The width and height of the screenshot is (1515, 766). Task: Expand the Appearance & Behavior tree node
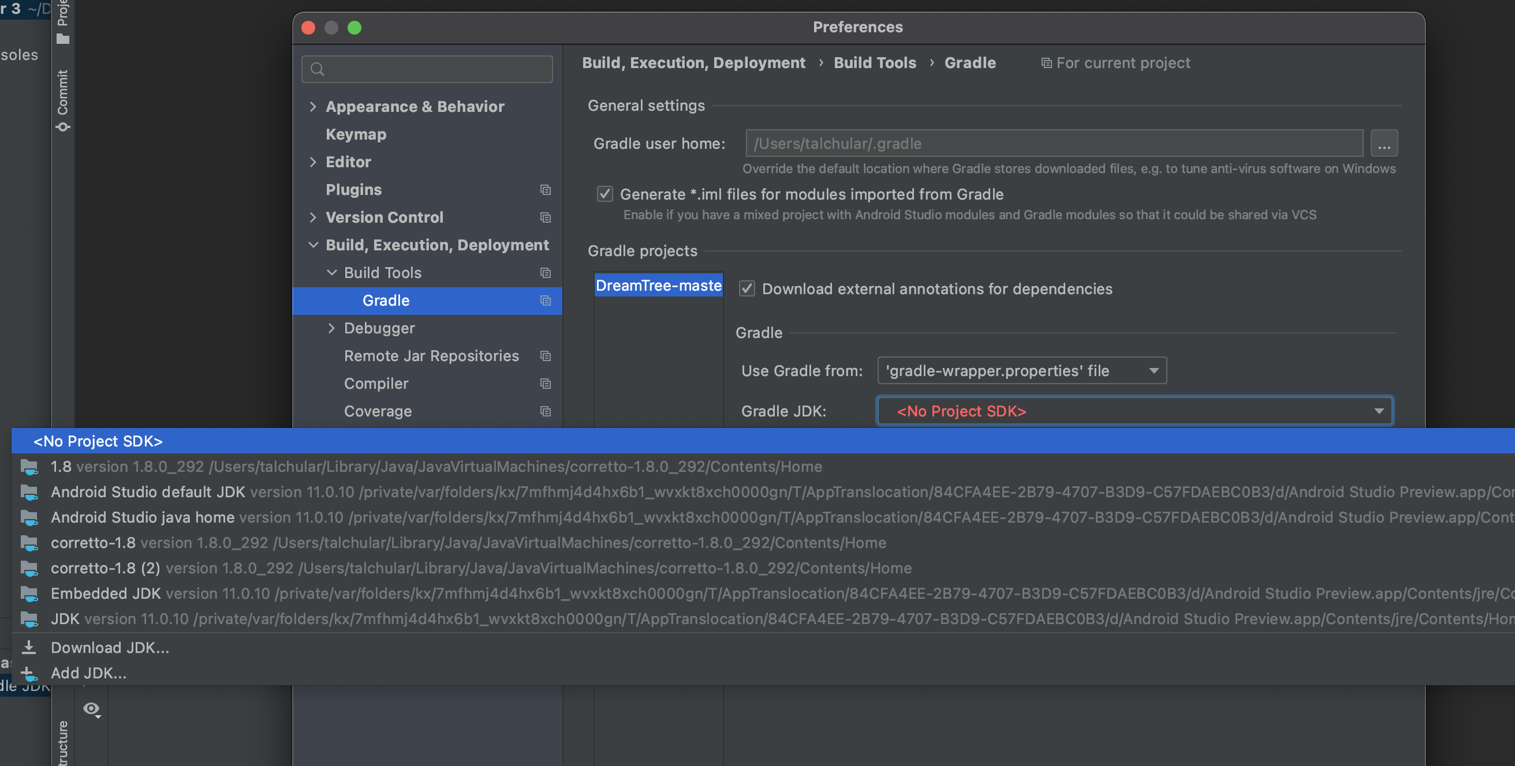coord(313,106)
